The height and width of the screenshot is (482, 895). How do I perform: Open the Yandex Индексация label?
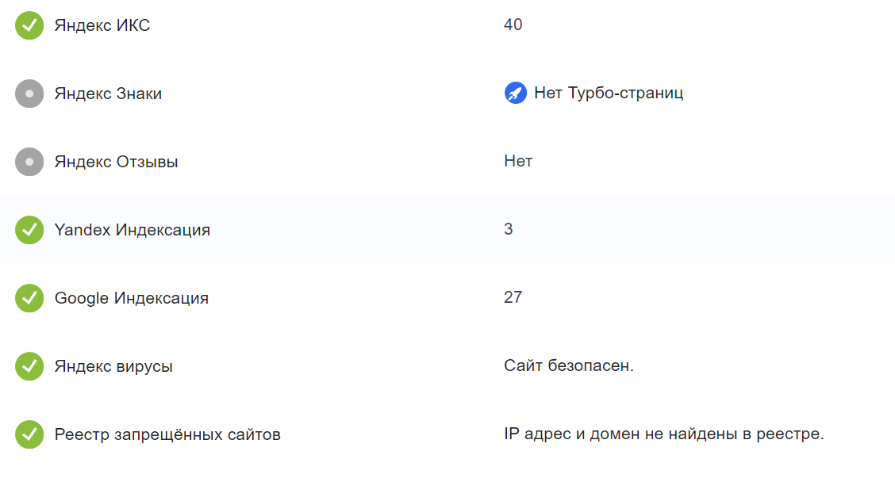(132, 230)
